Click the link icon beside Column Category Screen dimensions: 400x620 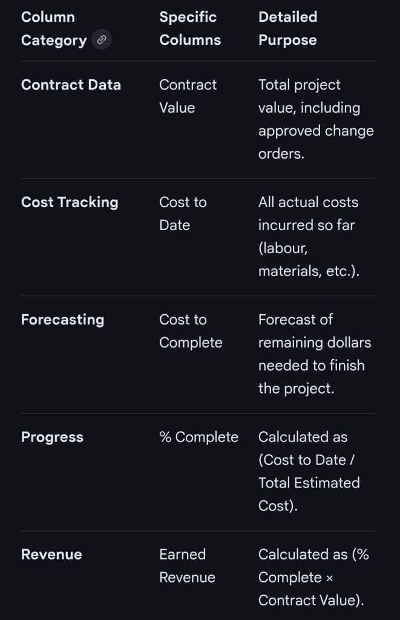(x=102, y=40)
